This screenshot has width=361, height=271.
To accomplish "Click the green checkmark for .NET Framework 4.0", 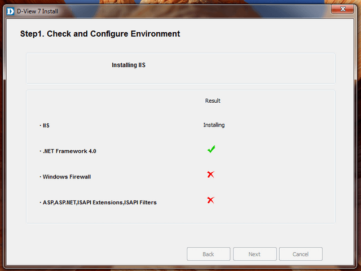I will pos(211,150).
